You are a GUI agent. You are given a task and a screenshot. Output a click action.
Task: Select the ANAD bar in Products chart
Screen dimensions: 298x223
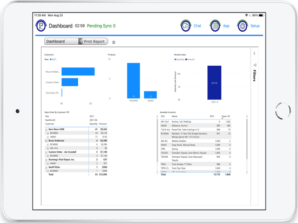click(150, 95)
